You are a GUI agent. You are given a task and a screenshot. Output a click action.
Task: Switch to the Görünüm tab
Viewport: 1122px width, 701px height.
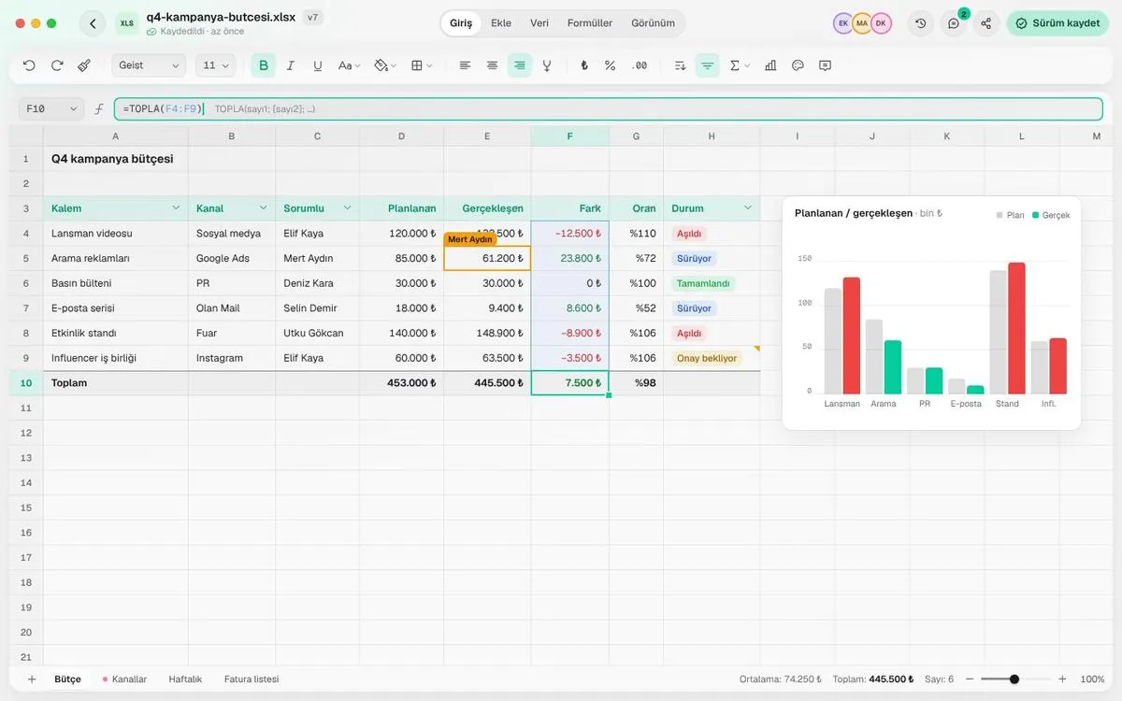coord(653,23)
